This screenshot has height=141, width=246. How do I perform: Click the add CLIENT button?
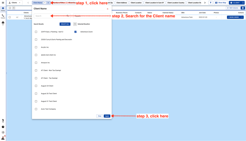(235, 3)
